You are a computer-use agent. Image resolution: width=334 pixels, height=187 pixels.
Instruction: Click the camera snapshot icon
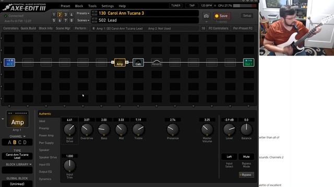[x=206, y=16]
